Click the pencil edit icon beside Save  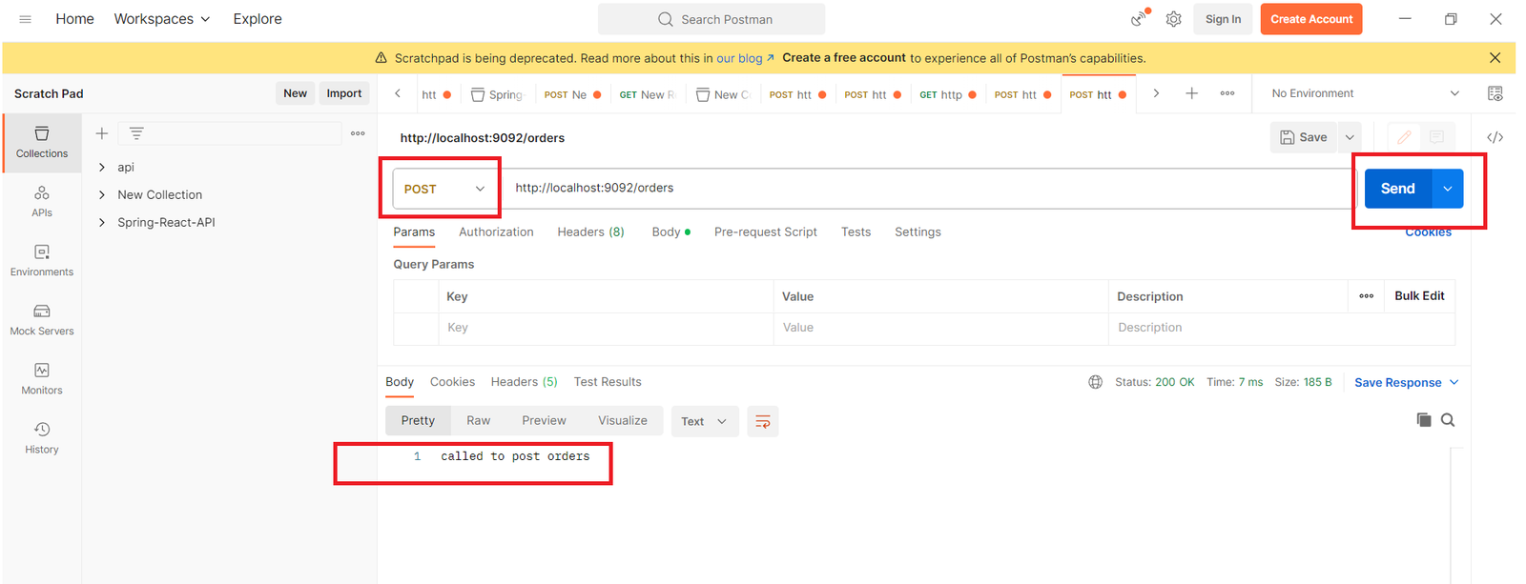coord(1404,137)
